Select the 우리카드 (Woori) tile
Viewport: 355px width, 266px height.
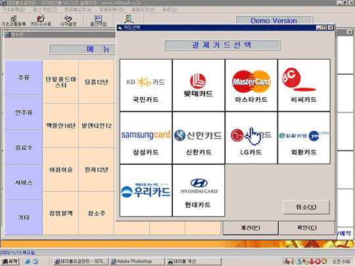tap(146, 190)
